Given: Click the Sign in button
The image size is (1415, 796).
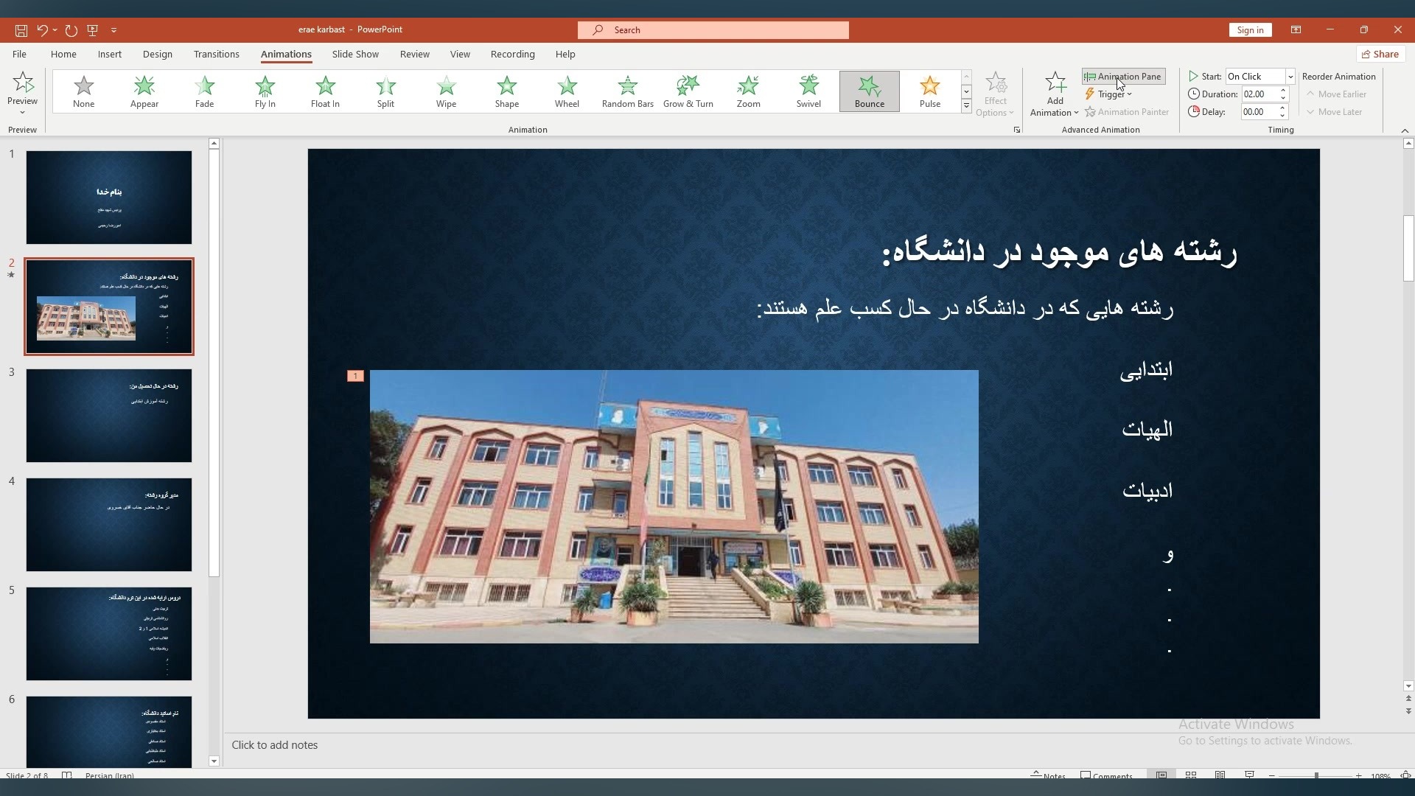Looking at the screenshot, I should click(x=1249, y=30).
